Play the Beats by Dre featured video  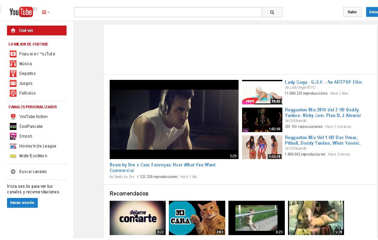pyautogui.click(x=174, y=119)
